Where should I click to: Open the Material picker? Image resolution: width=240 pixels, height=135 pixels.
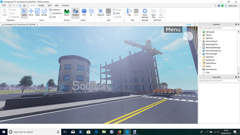(x=101, y=12)
